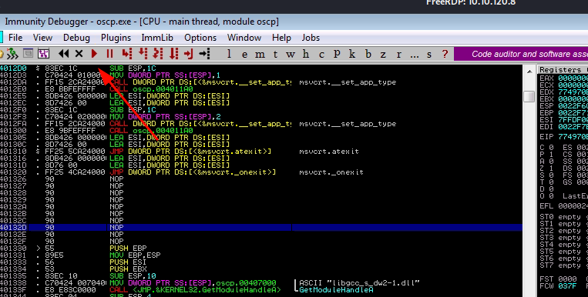Click the Step into toolbar icon
Viewport: 588px width, 297px height.
127,54
